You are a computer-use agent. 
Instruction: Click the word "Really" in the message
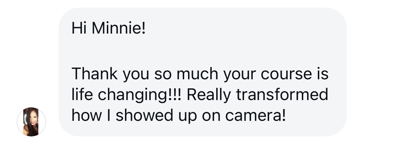coord(209,95)
